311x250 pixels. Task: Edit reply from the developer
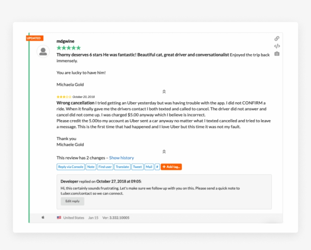point(72,201)
